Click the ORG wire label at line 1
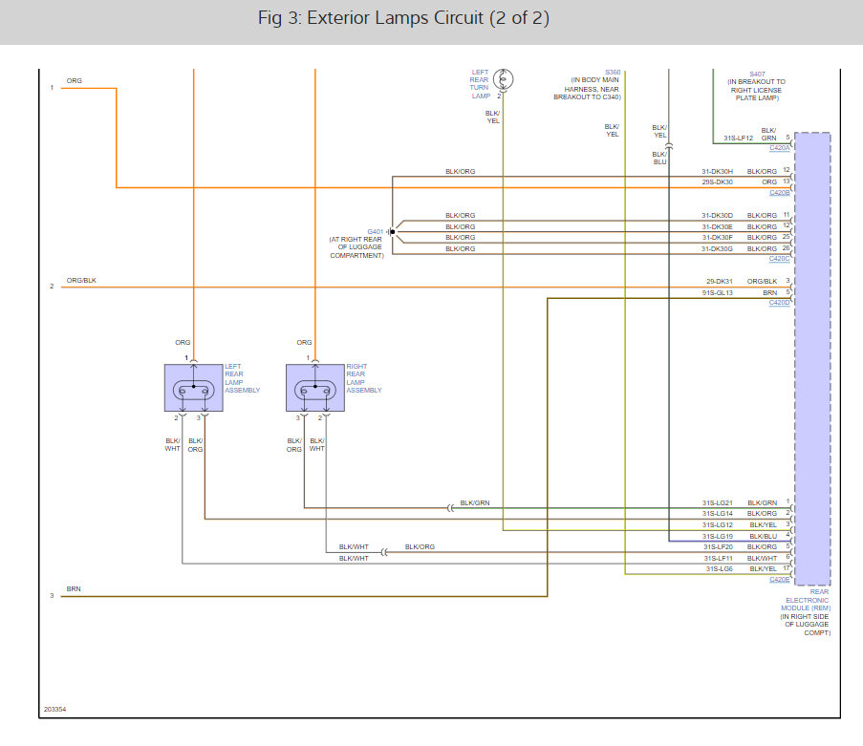 tap(75, 81)
